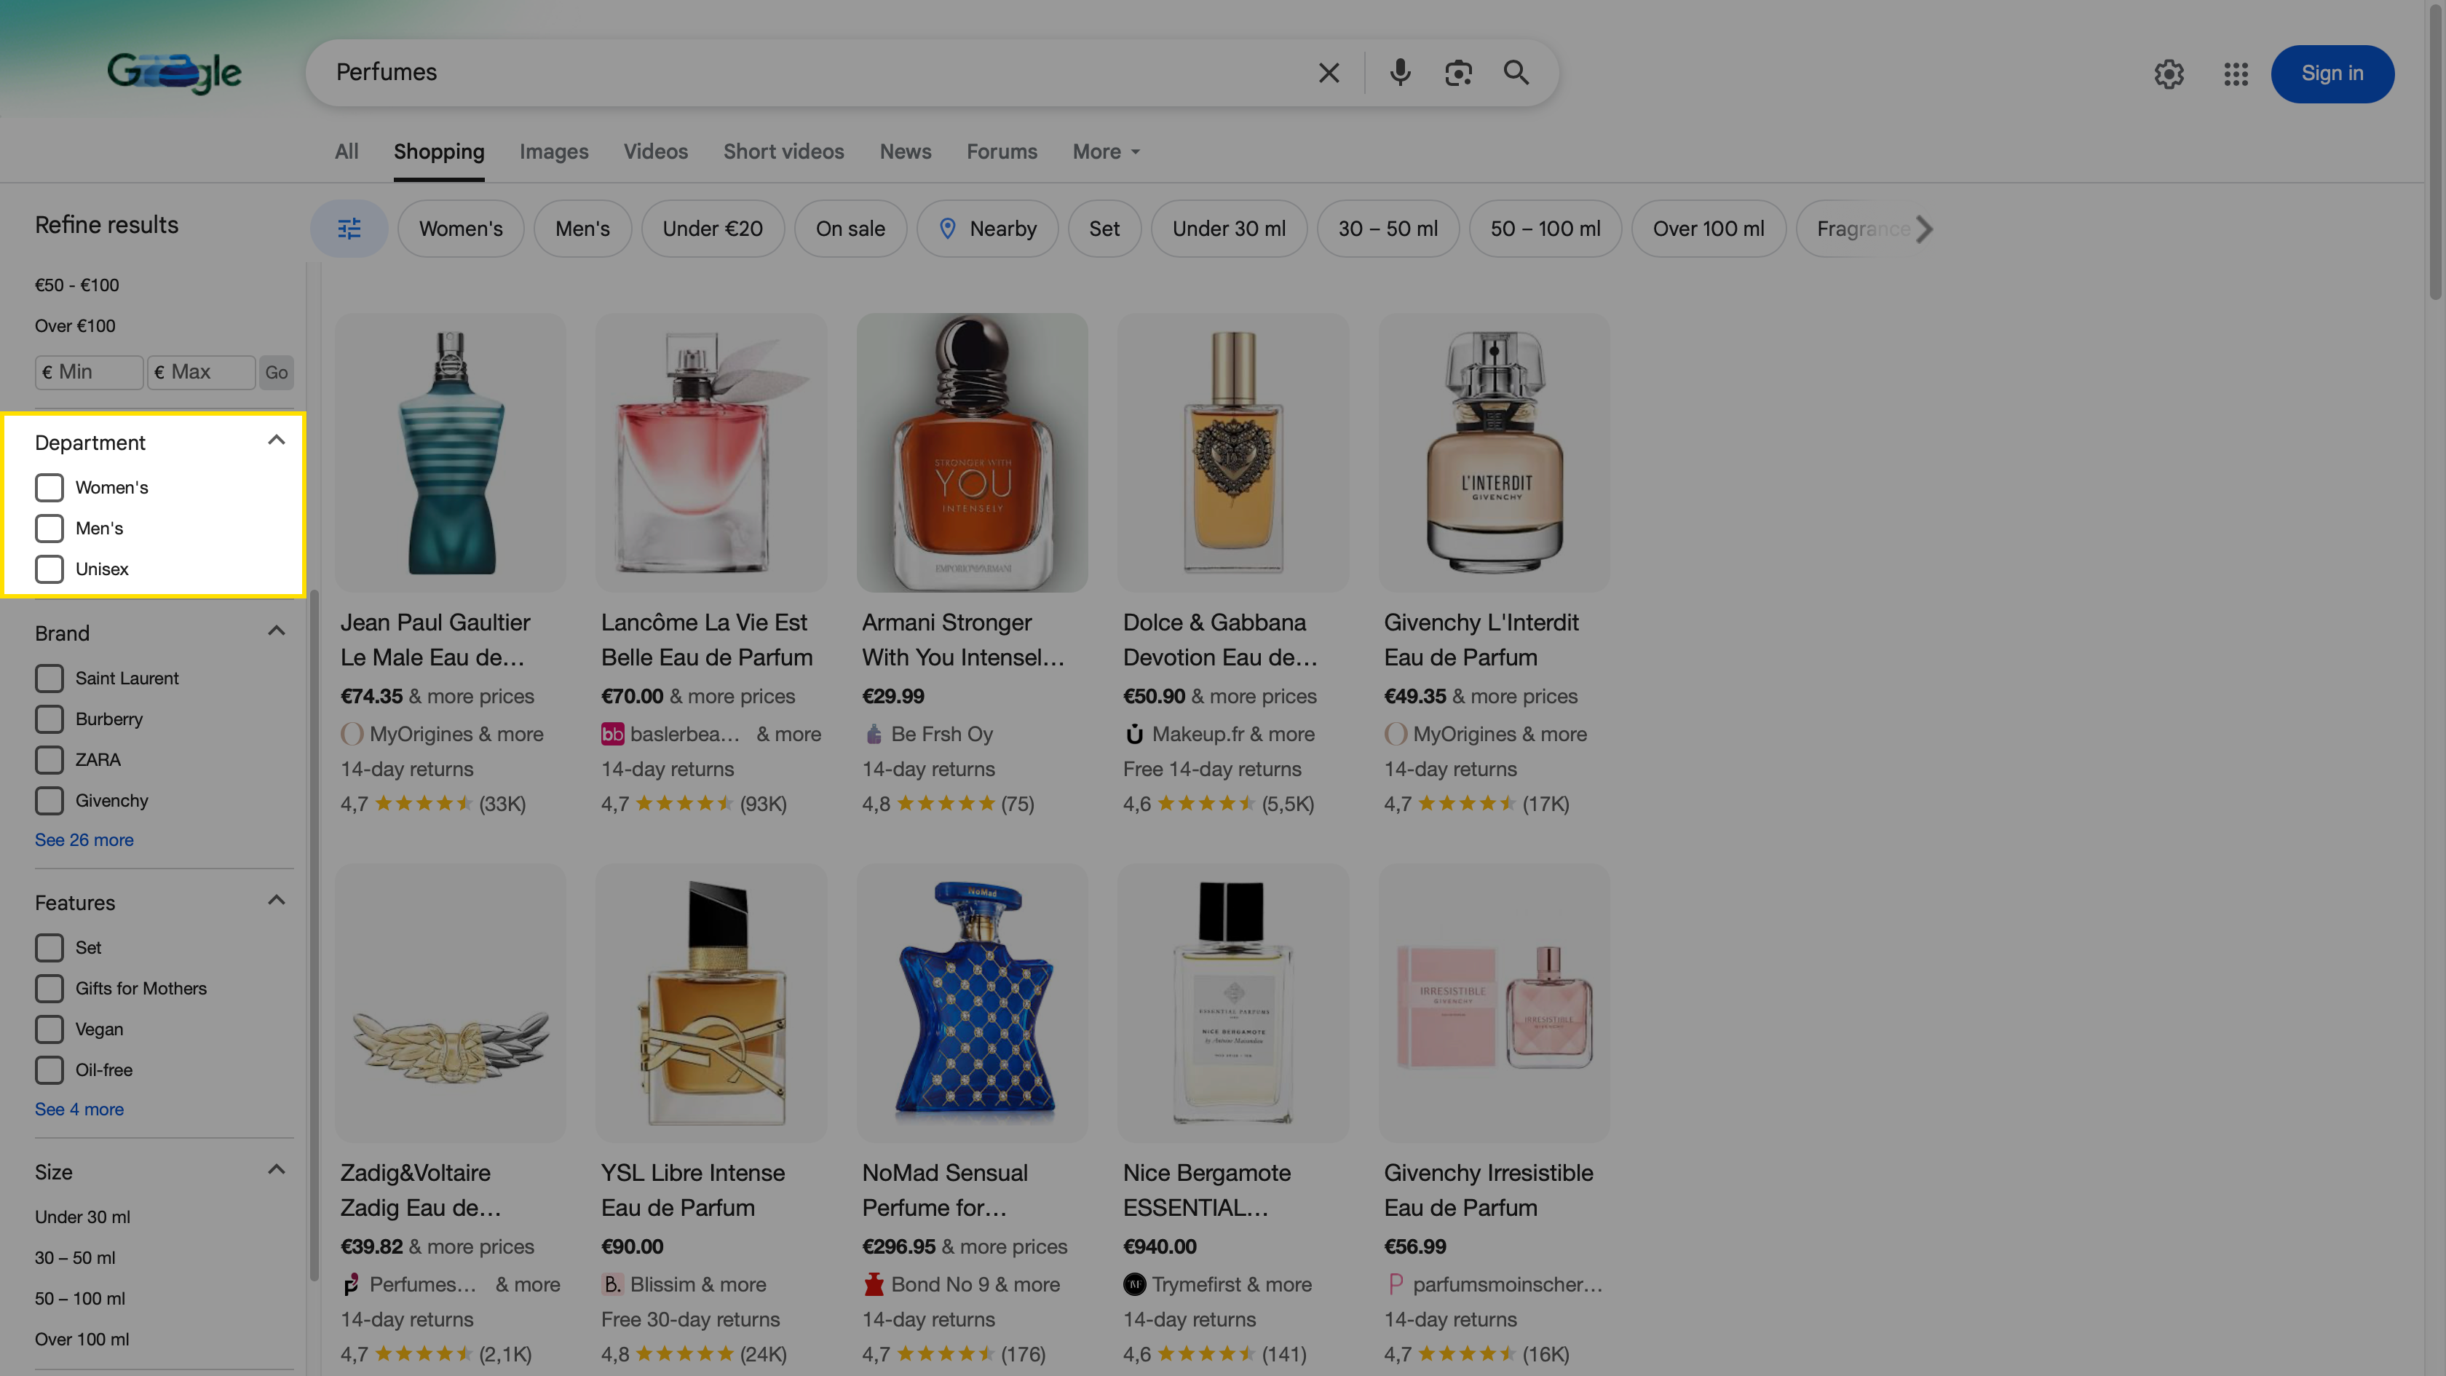
Task: Click the magnifying glass search icon
Action: point(1516,73)
